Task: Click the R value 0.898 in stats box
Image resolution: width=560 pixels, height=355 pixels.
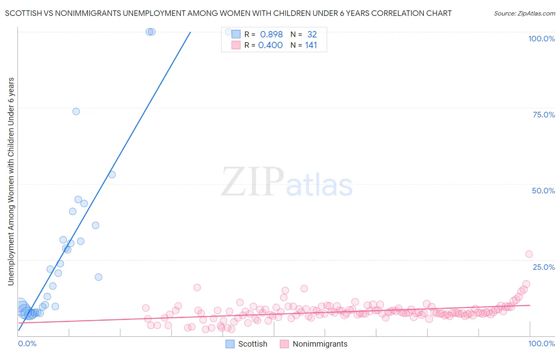Action: coord(271,34)
